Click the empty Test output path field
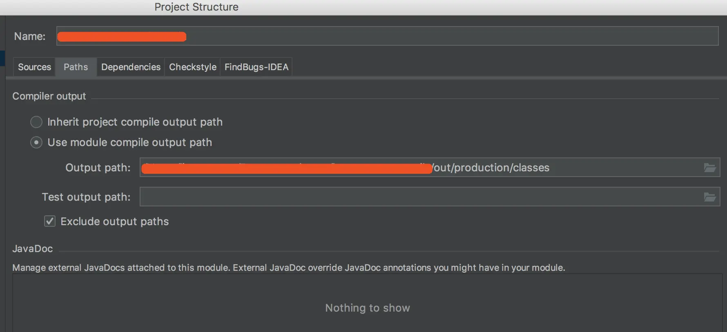This screenshot has height=332, width=727. point(408,197)
